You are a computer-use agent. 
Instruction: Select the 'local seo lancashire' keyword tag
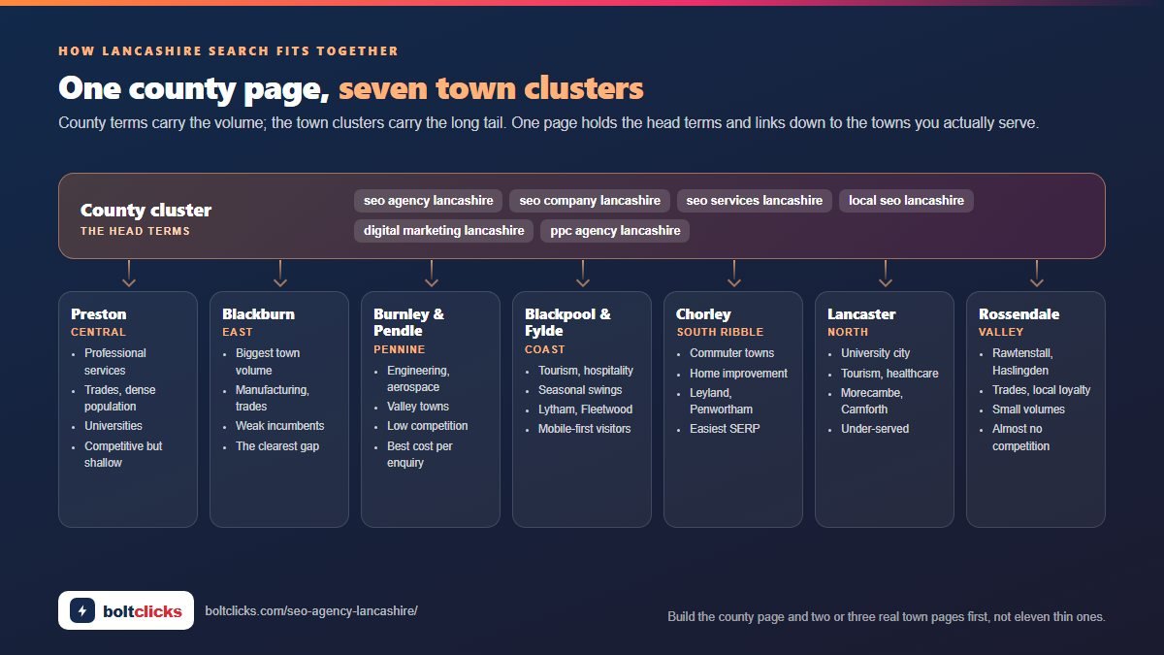[x=906, y=201]
